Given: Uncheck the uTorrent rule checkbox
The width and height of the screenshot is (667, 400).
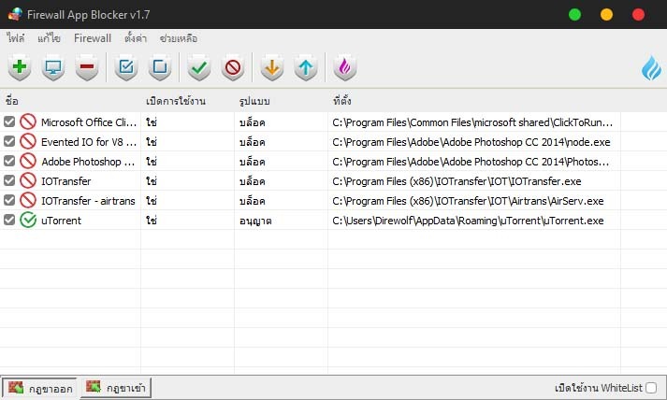Looking at the screenshot, I should click(9, 221).
